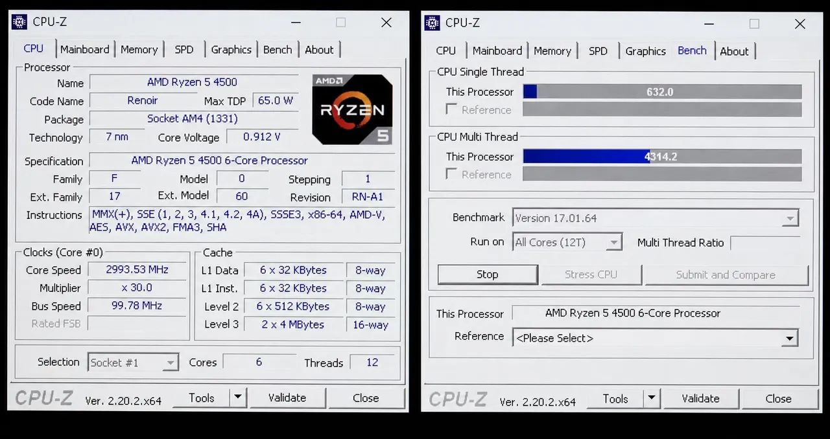Enable Reference checkbox under CPU Single Thread
This screenshot has height=439, width=830.
coord(451,109)
